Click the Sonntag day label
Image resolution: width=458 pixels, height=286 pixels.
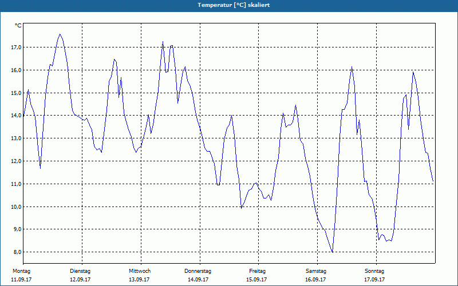tap(374, 271)
